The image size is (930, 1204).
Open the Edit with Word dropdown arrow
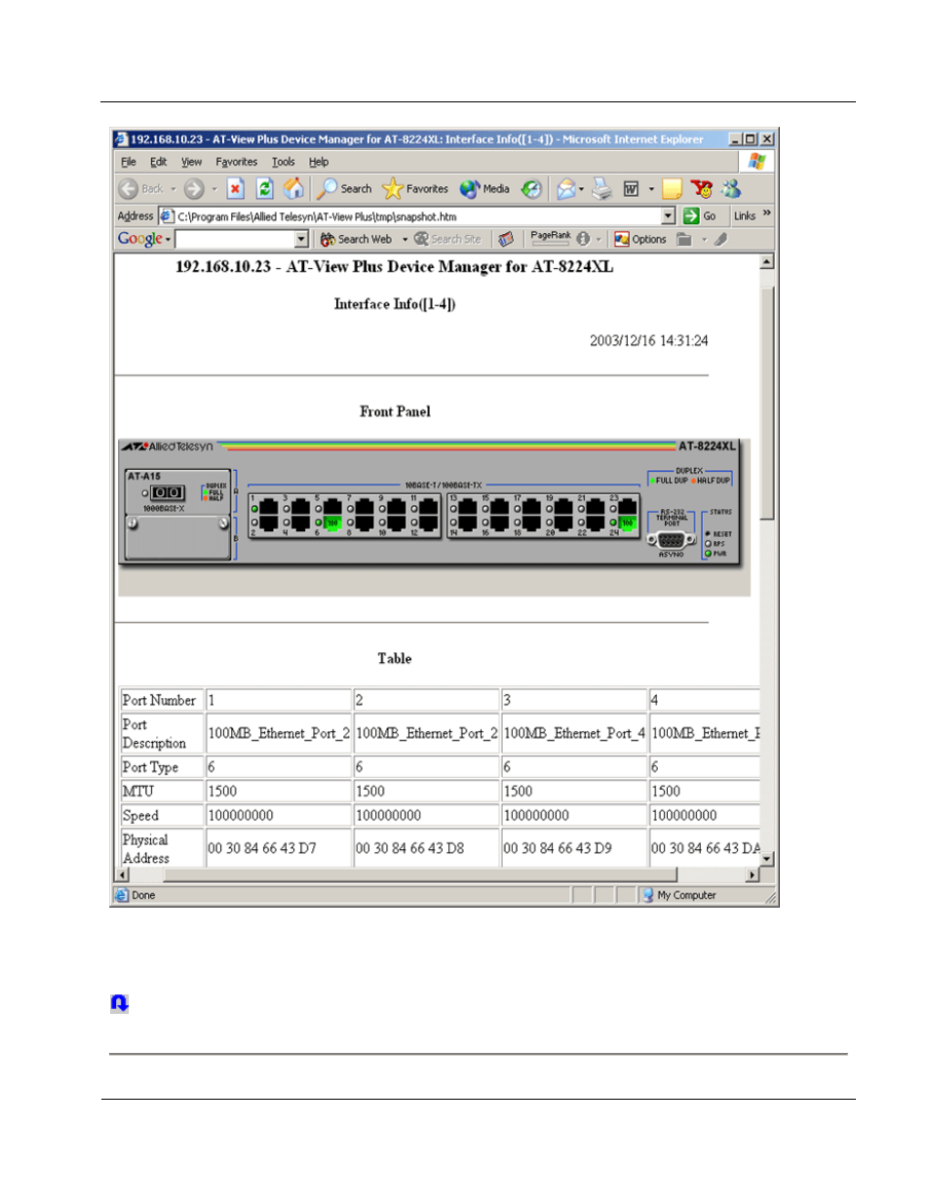[650, 189]
